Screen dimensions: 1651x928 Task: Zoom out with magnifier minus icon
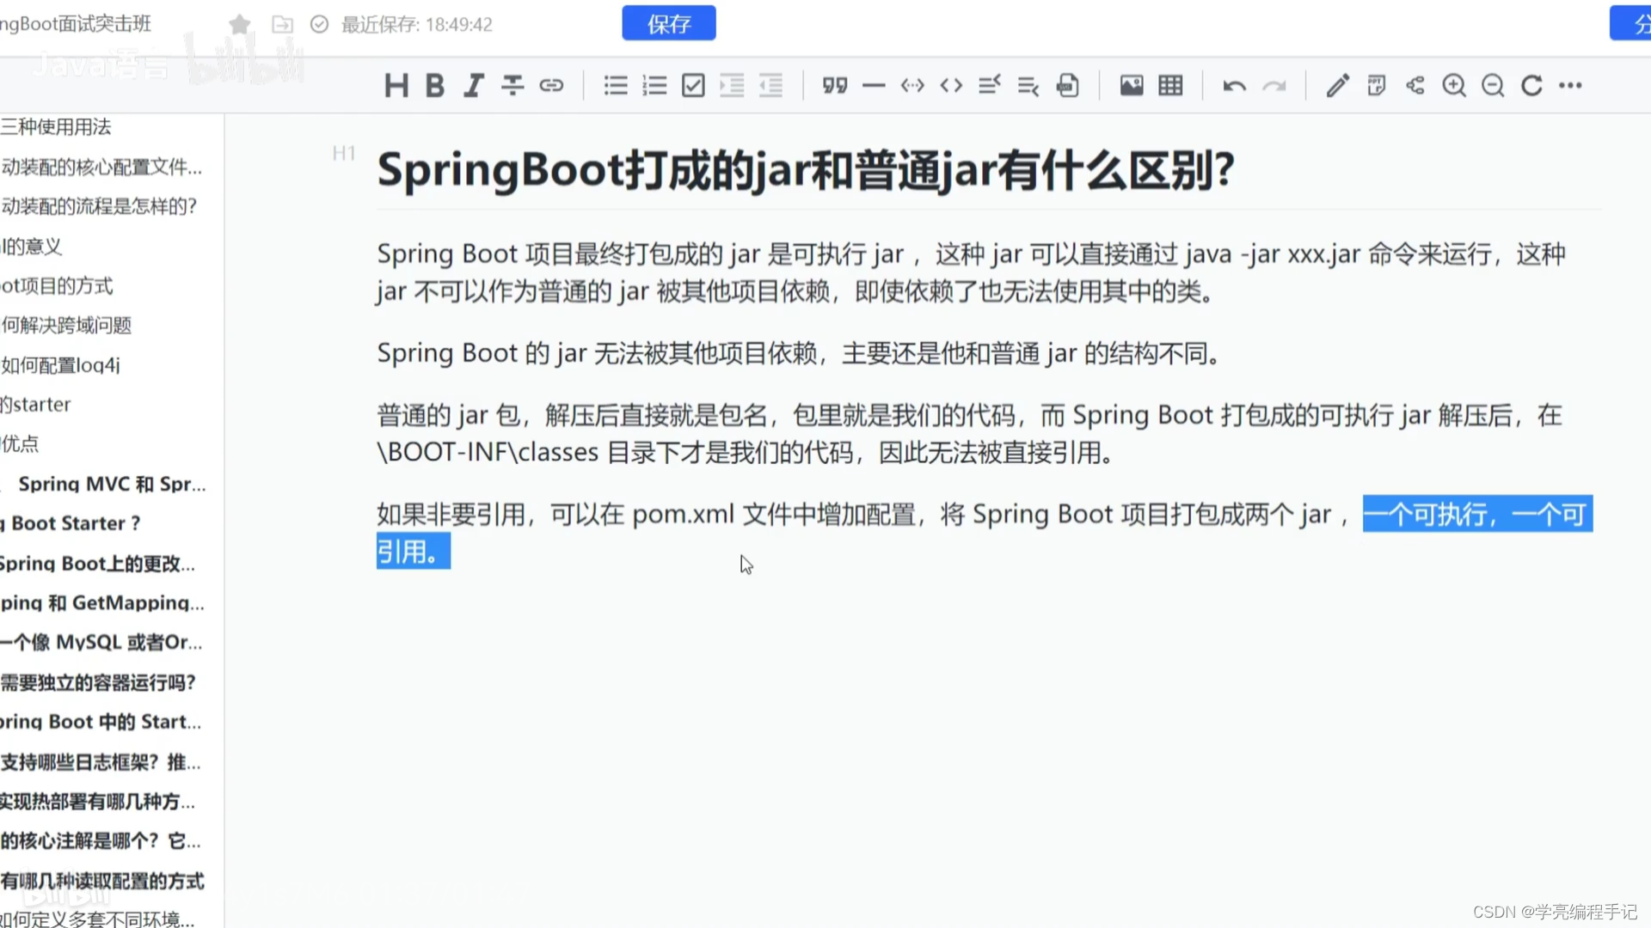tap(1493, 85)
